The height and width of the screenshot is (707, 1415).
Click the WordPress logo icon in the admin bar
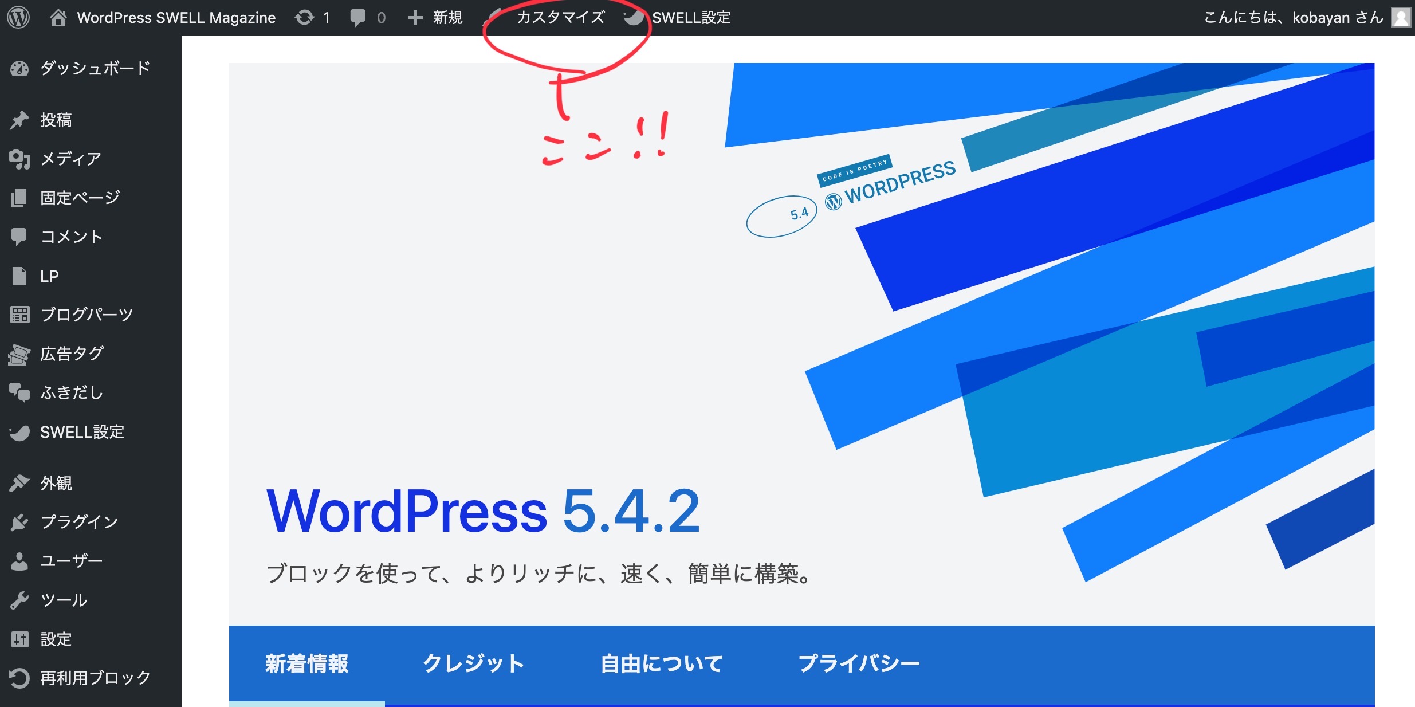[18, 17]
